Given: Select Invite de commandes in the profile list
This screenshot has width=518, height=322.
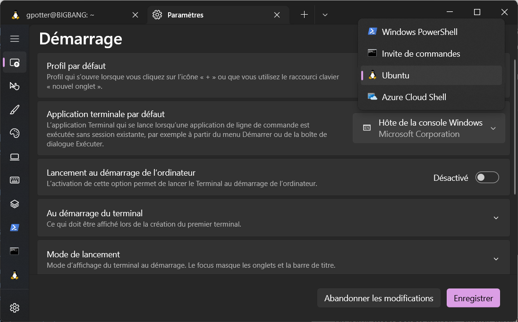Looking at the screenshot, I should 431,53.
